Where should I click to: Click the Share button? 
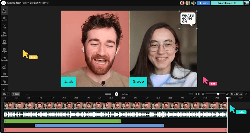point(203,3)
